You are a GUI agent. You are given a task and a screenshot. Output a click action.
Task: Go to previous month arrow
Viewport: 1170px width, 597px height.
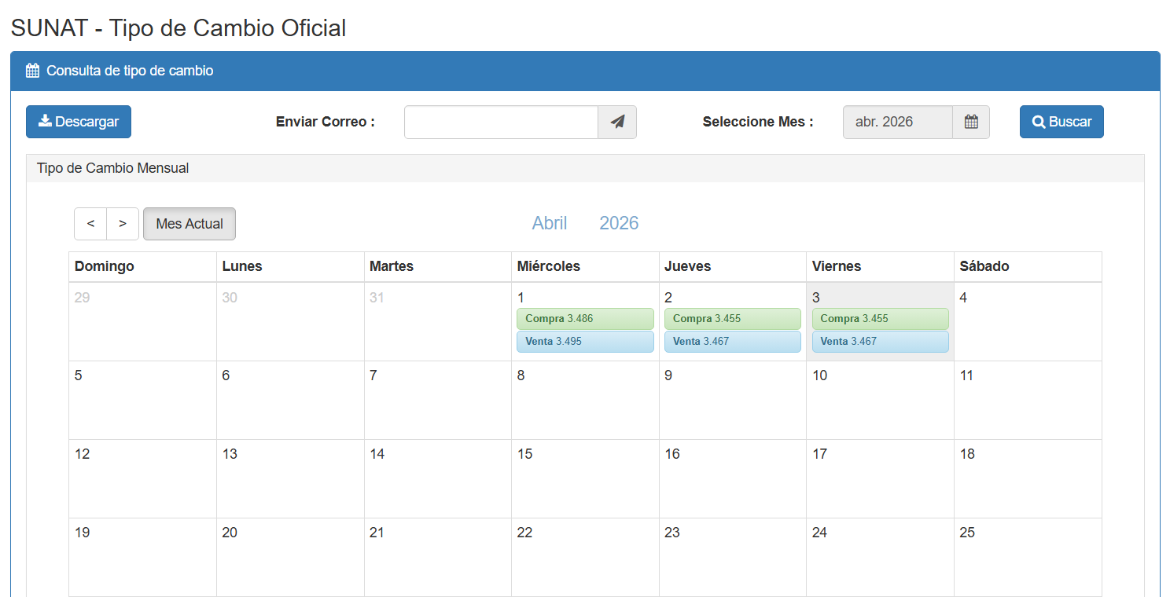pos(90,224)
